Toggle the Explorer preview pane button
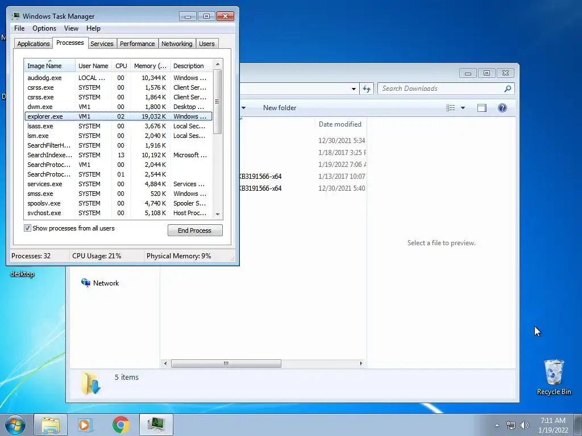The width and height of the screenshot is (582, 436). click(482, 108)
